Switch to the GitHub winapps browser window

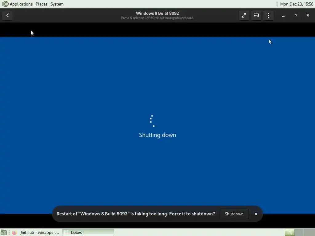pos(36,232)
